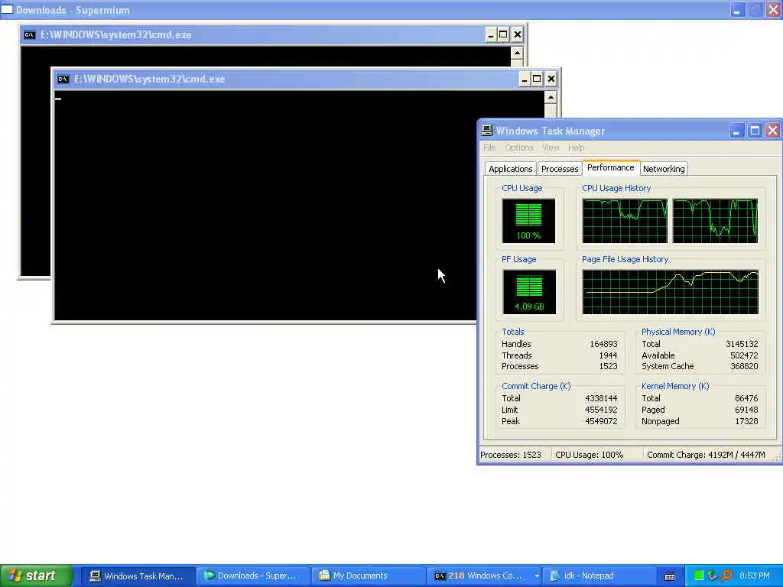Switch to the Applications tab
This screenshot has height=587, width=783.
pyautogui.click(x=510, y=169)
